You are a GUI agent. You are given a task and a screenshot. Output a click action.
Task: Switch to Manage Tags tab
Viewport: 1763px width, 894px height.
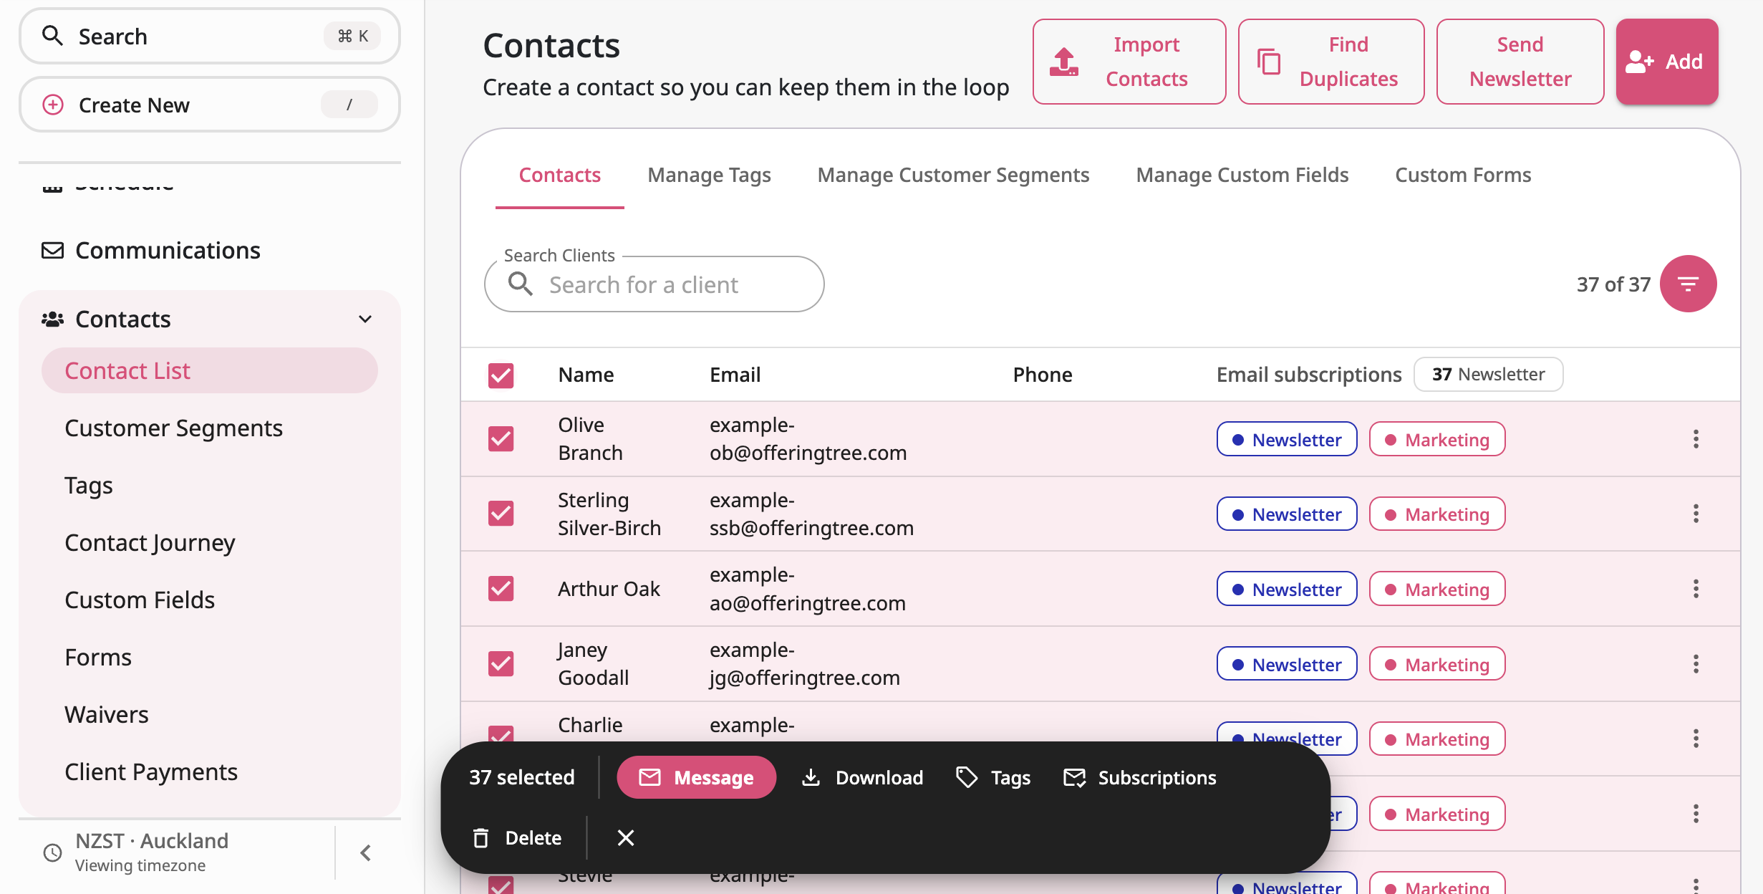(709, 175)
